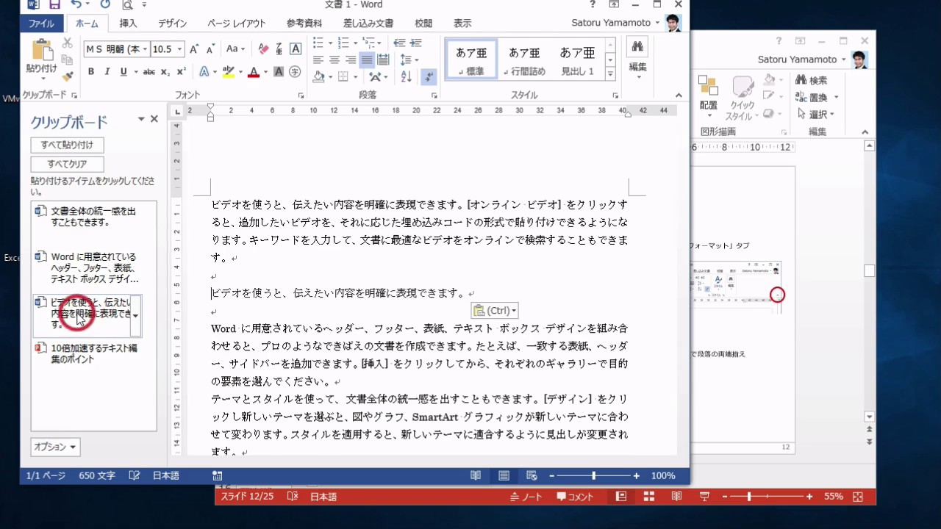This screenshot has height=529, width=941.
Task: Click the すべてクリア button
Action: (x=67, y=164)
